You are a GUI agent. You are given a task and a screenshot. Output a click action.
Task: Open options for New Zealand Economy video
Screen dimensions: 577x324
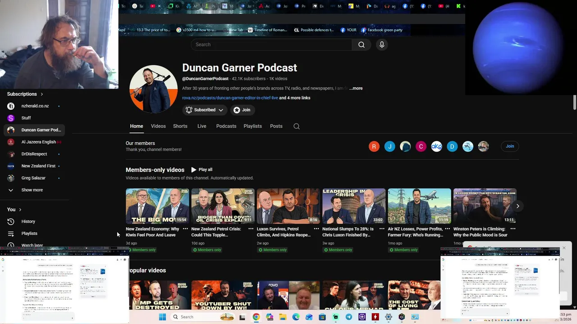click(x=185, y=229)
